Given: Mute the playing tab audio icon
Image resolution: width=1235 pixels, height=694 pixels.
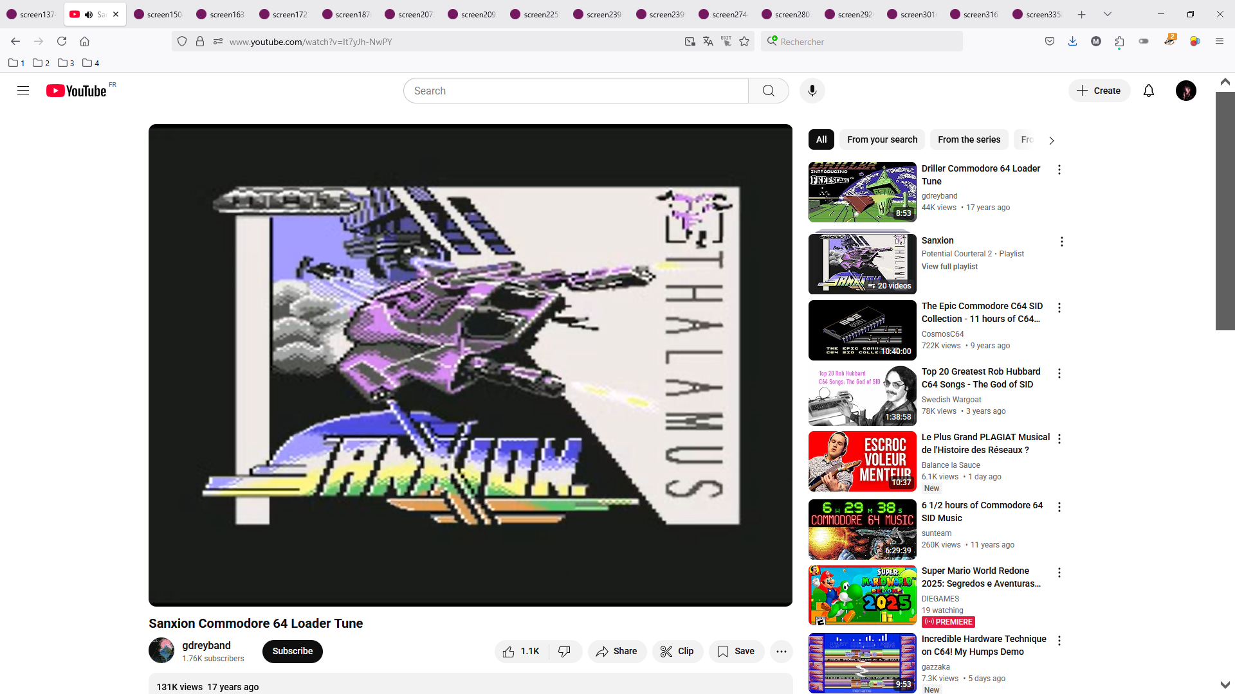Looking at the screenshot, I should click(x=89, y=14).
